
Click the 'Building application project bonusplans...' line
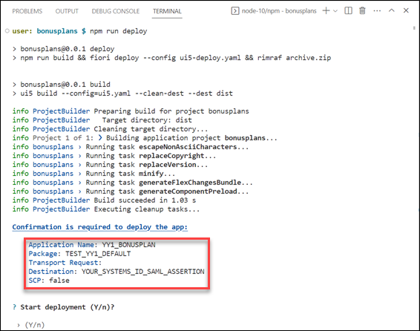[x=145, y=138]
